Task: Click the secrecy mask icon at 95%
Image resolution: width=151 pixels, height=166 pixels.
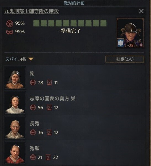Action: click(x=10, y=32)
